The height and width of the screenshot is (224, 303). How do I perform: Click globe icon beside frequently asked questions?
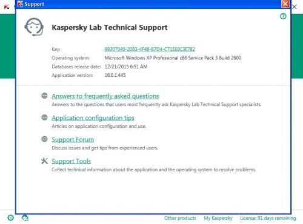pos(44,96)
